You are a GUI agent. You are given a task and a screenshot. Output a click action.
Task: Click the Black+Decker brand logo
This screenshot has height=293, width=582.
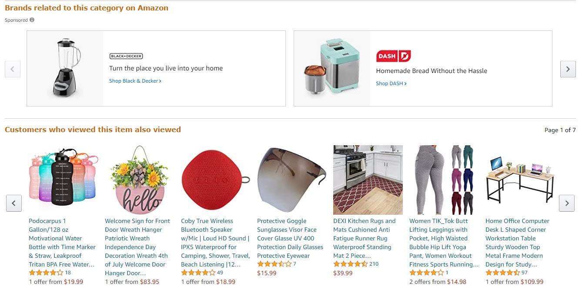coord(126,56)
